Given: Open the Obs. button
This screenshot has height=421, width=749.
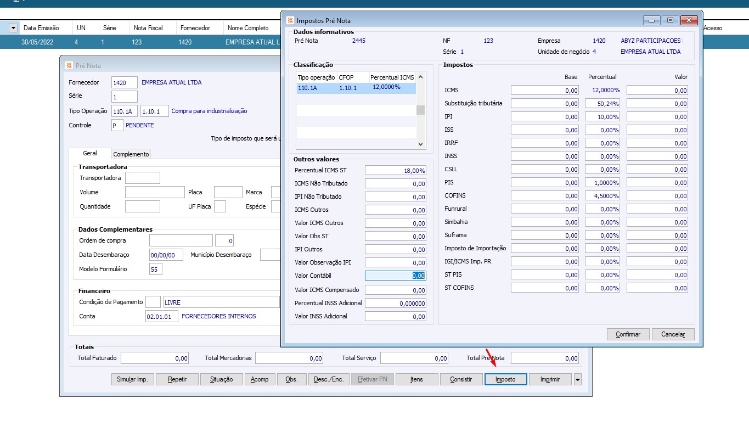Looking at the screenshot, I should click(x=291, y=379).
